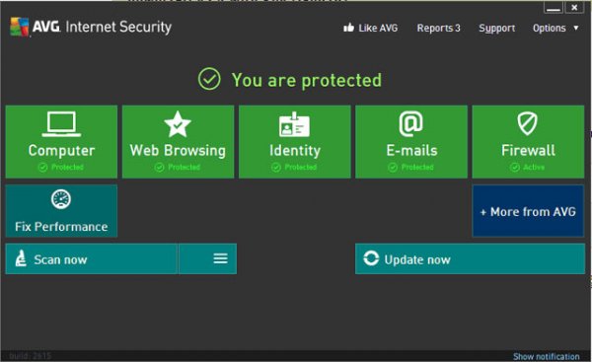Open the Support menu item

497,29
